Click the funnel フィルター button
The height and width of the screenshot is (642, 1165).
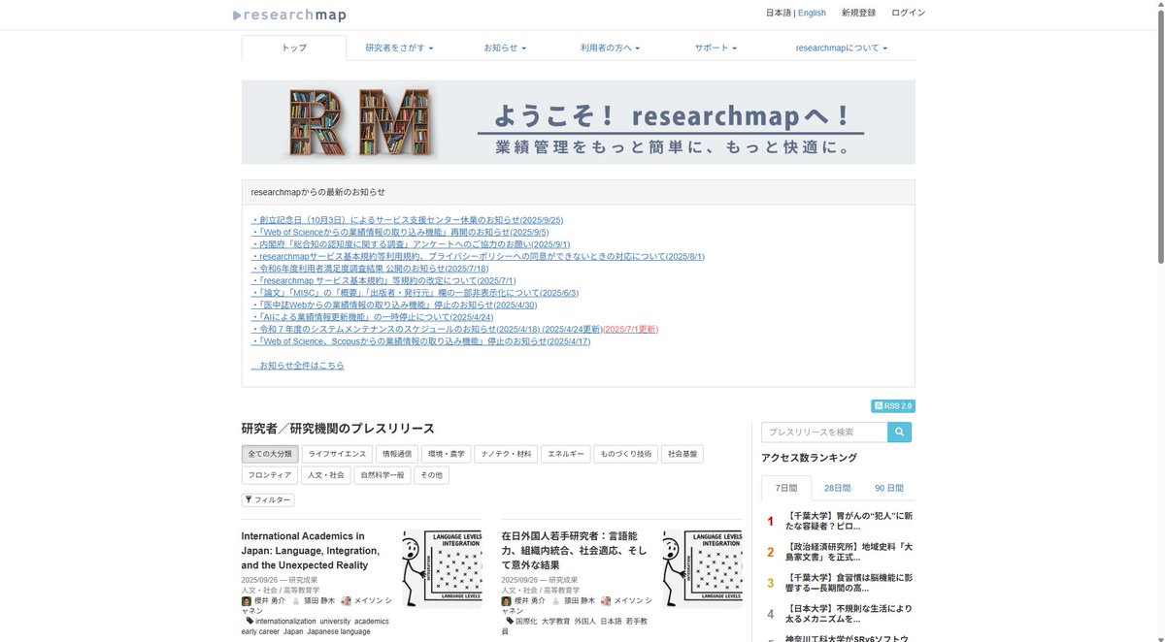pyautogui.click(x=268, y=499)
